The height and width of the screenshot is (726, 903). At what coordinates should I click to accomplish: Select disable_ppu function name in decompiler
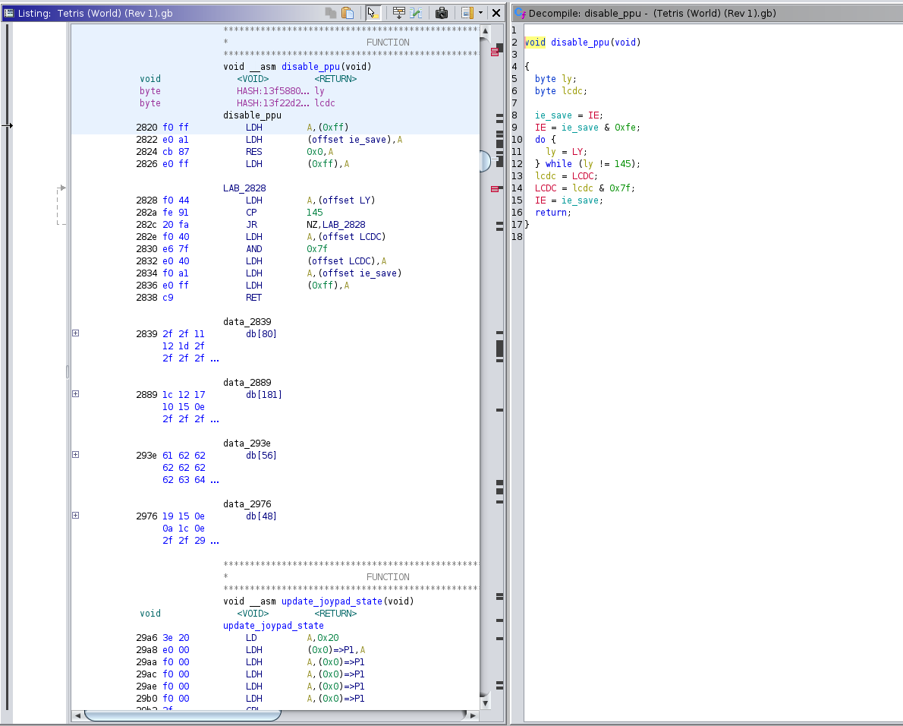click(x=580, y=43)
